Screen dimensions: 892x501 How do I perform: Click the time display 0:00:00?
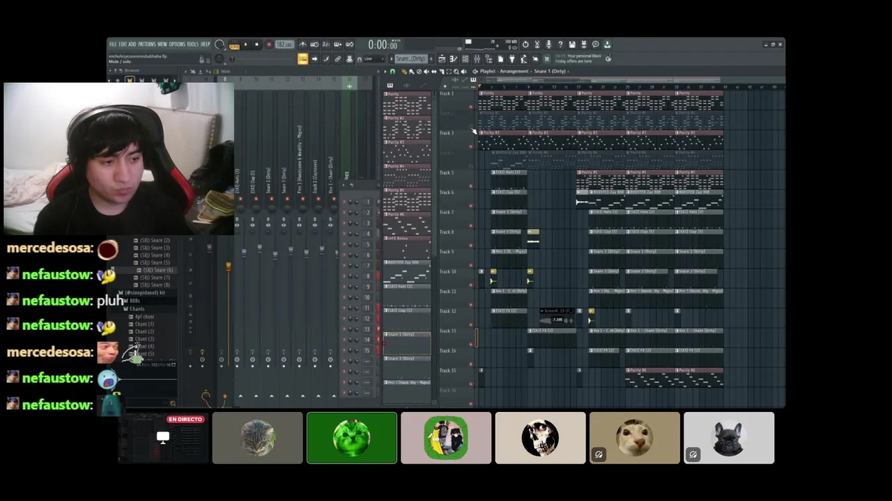[x=382, y=45]
